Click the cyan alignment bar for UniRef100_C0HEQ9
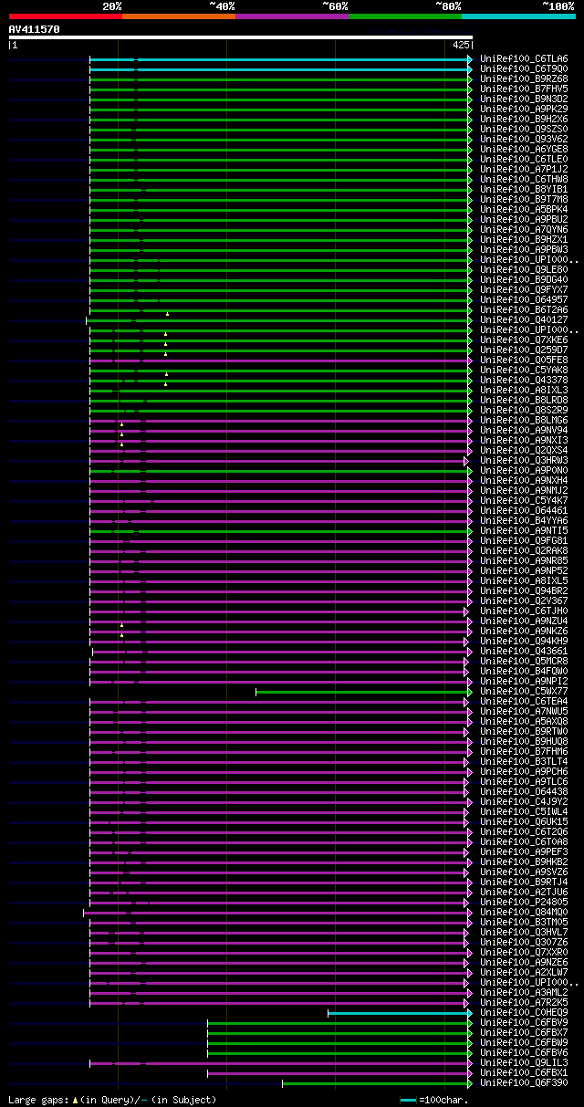 [398, 1013]
